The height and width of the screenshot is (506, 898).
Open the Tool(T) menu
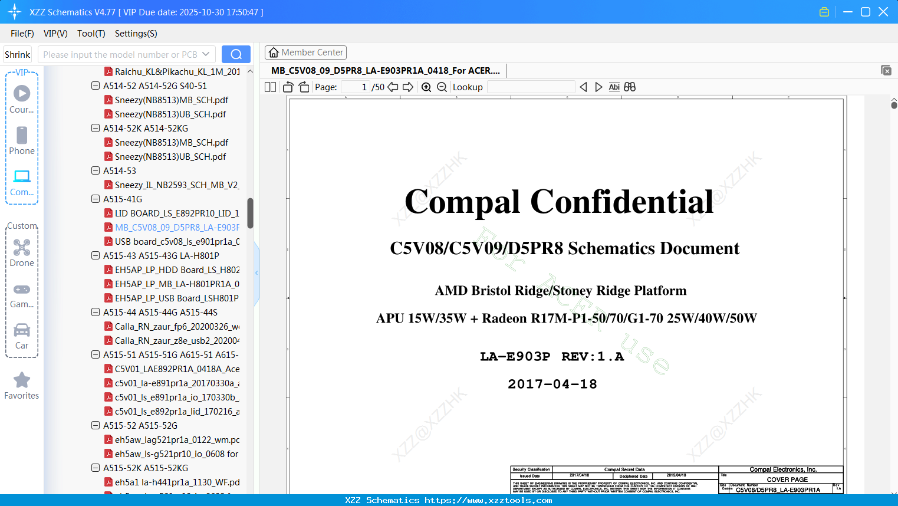click(91, 34)
